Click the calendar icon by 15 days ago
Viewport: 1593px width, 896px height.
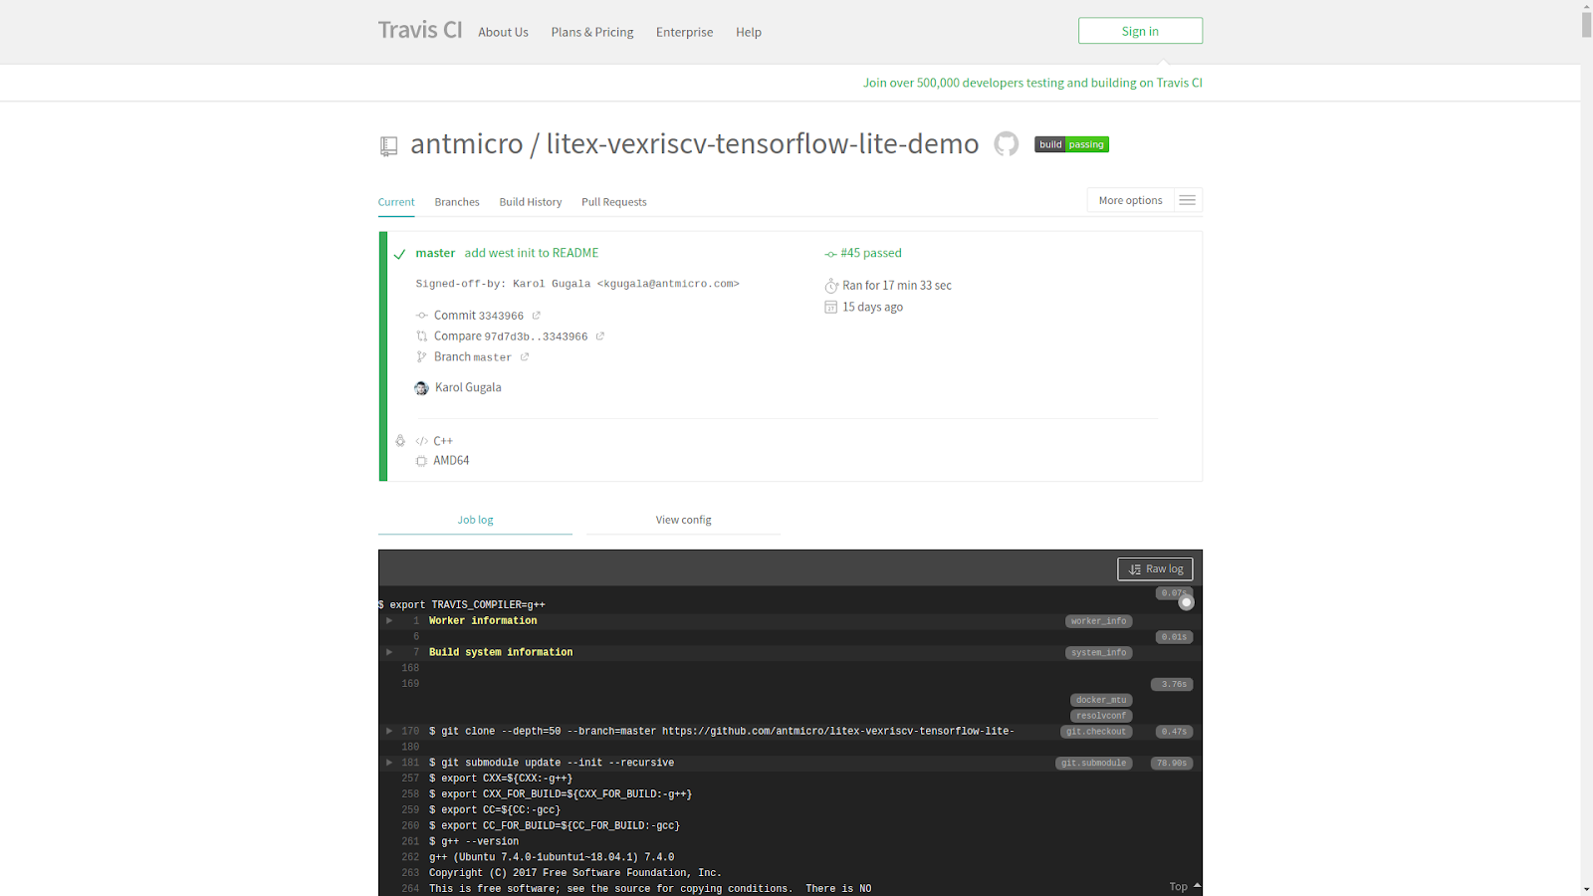831,308
